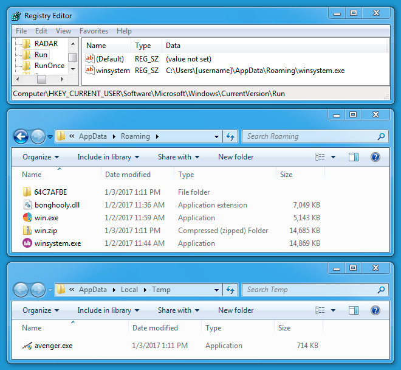
Task: Click New folder in Roaming window
Action: click(x=236, y=157)
